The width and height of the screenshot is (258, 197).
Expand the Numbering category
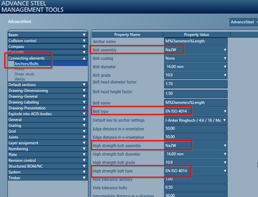pos(48,149)
